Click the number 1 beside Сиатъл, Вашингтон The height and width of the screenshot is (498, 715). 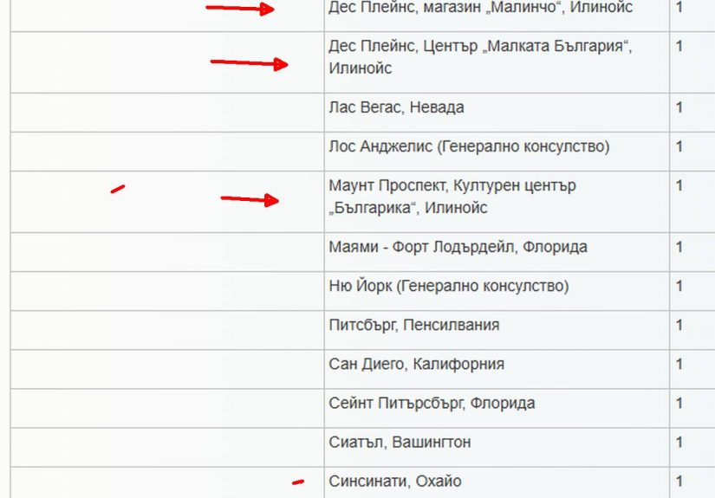click(679, 443)
